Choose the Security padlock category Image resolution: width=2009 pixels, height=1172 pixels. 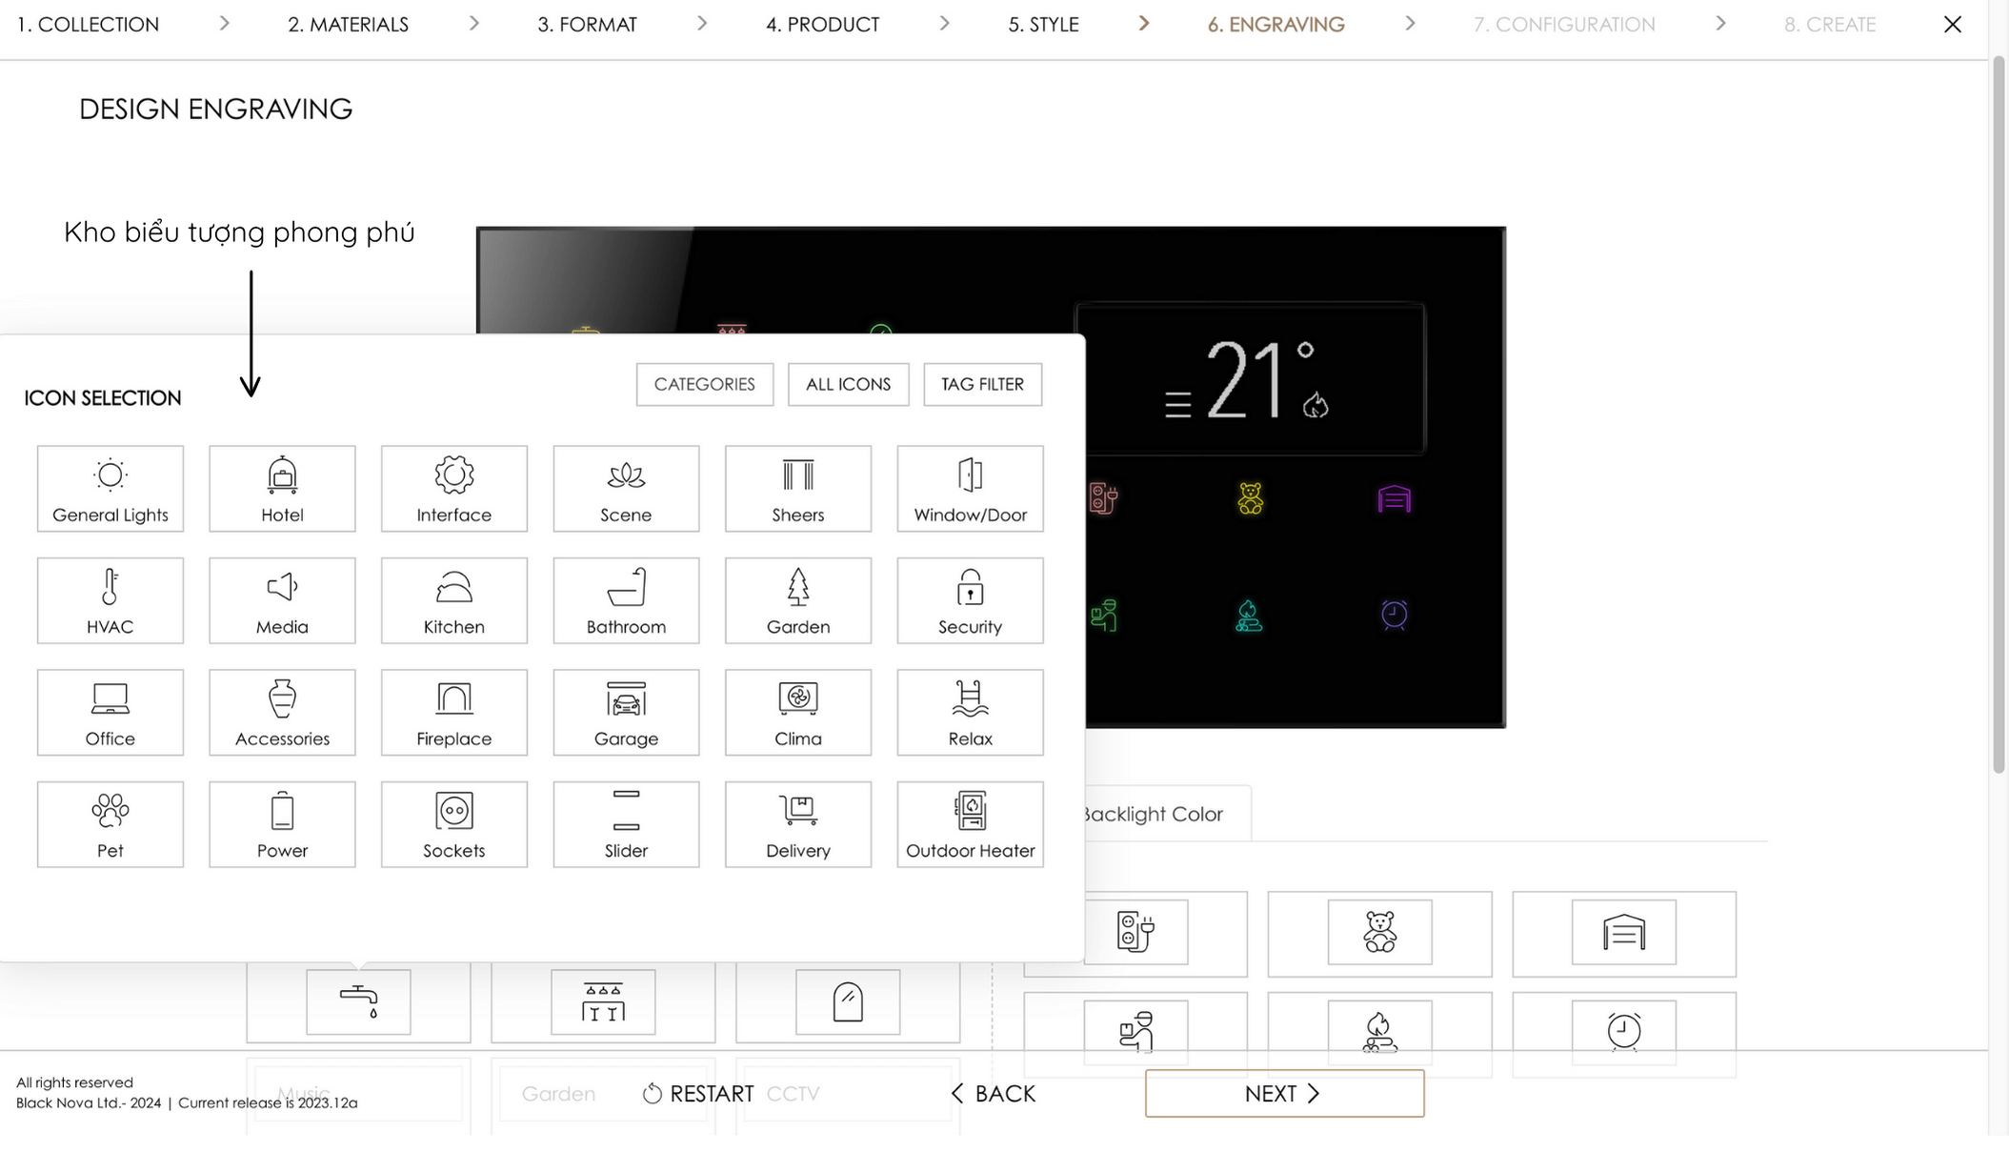[x=970, y=600]
